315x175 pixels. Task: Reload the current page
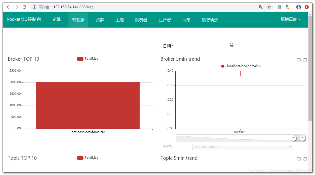(x=24, y=7)
